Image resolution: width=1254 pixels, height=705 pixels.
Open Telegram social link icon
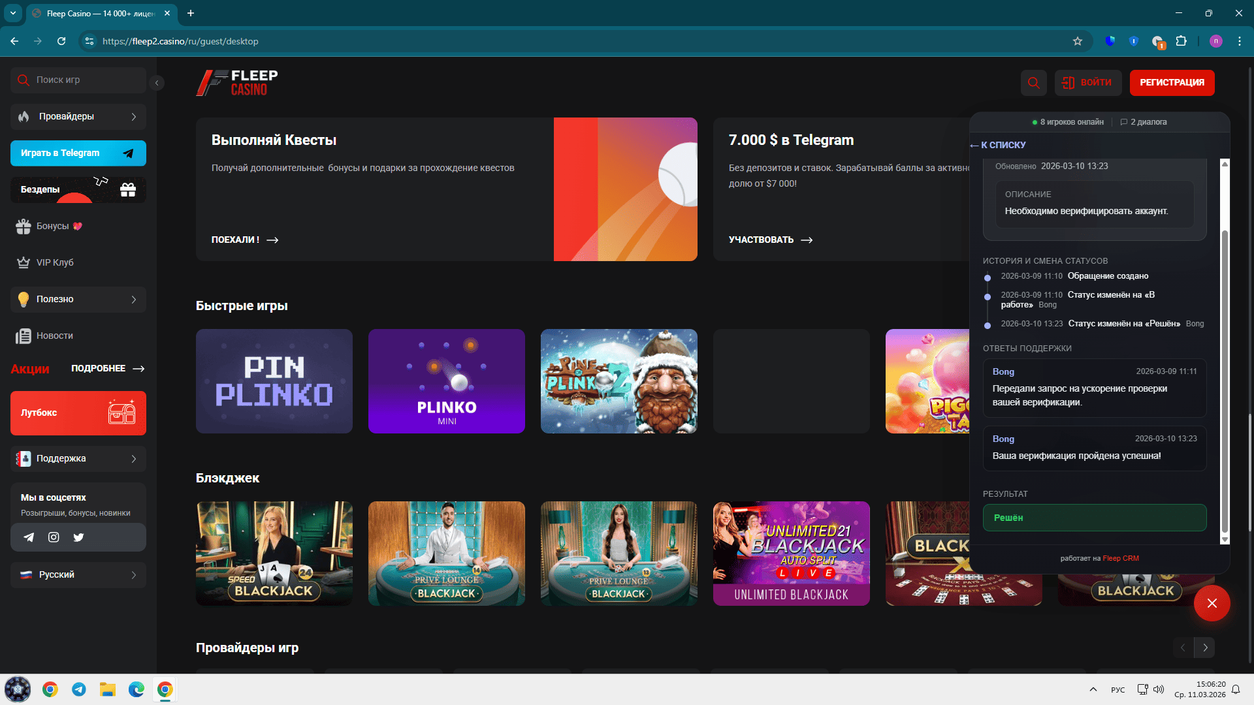point(29,537)
